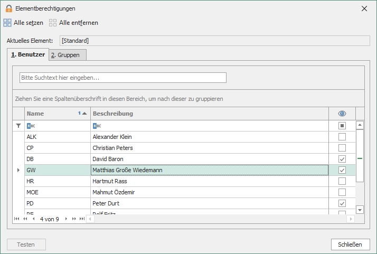Enable visibility checkbox for Alexander Klein
This screenshot has height=254, width=377.
342,137
